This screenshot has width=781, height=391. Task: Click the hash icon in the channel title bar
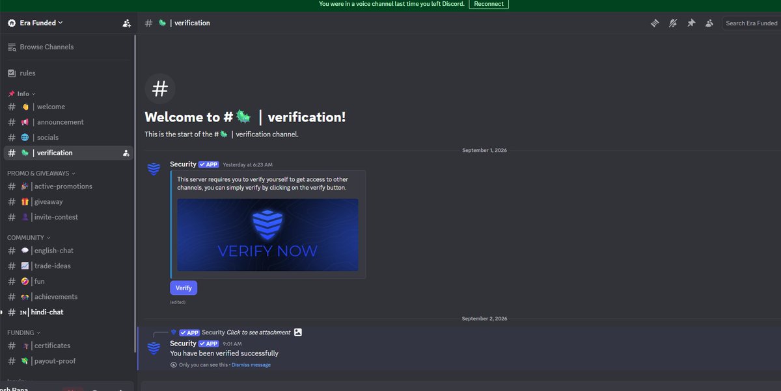tap(148, 23)
